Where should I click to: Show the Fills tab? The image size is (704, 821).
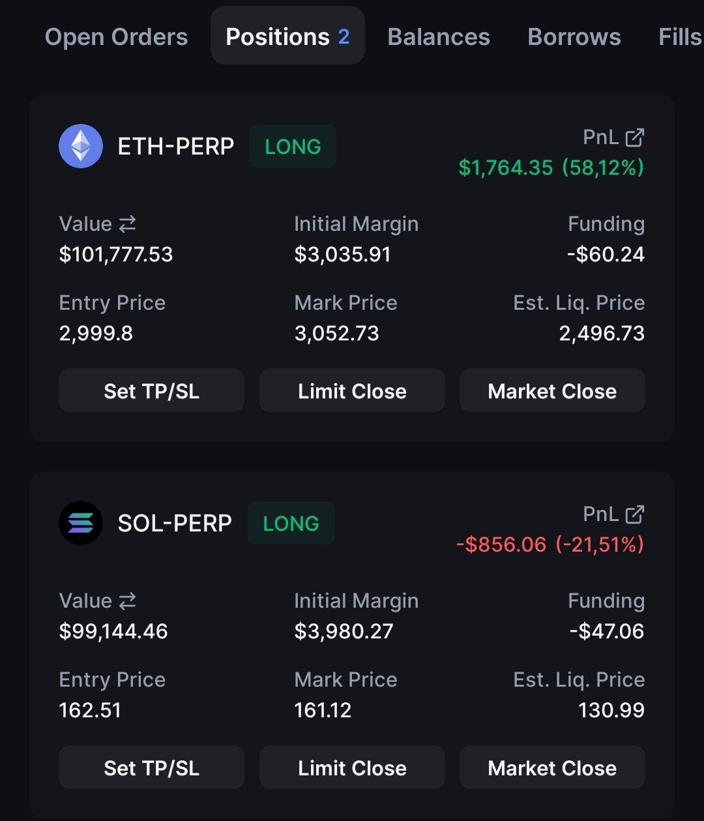[680, 37]
